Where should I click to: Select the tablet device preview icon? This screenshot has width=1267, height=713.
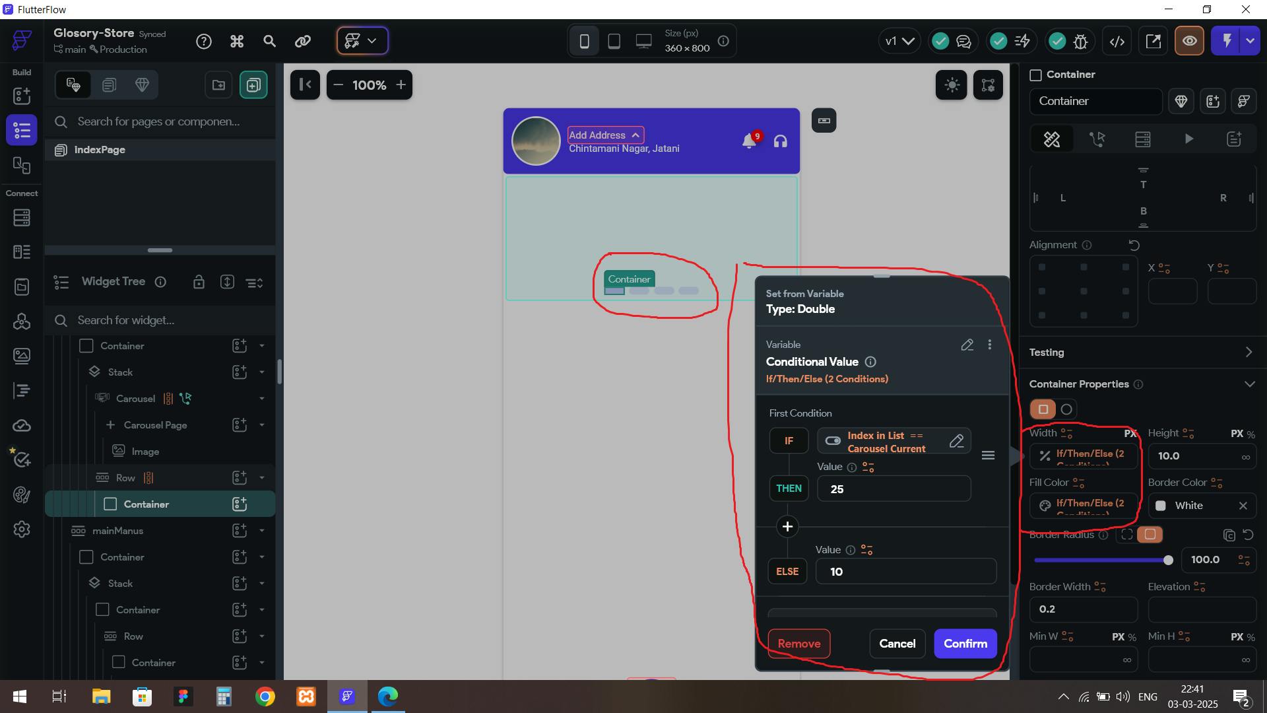tap(614, 41)
